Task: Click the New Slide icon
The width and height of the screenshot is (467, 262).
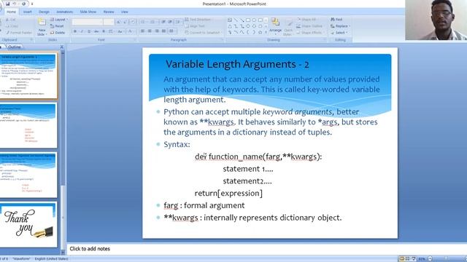Action: pyautogui.click(x=42, y=22)
